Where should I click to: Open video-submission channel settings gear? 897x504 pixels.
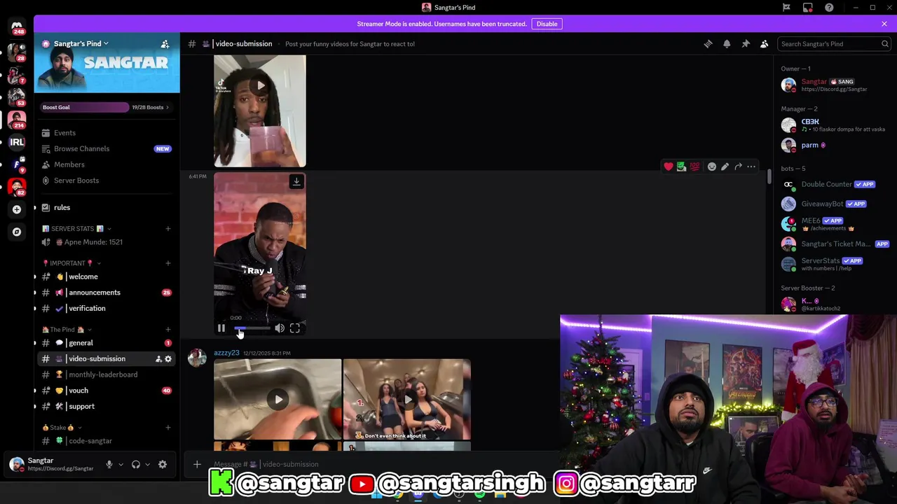point(168,359)
